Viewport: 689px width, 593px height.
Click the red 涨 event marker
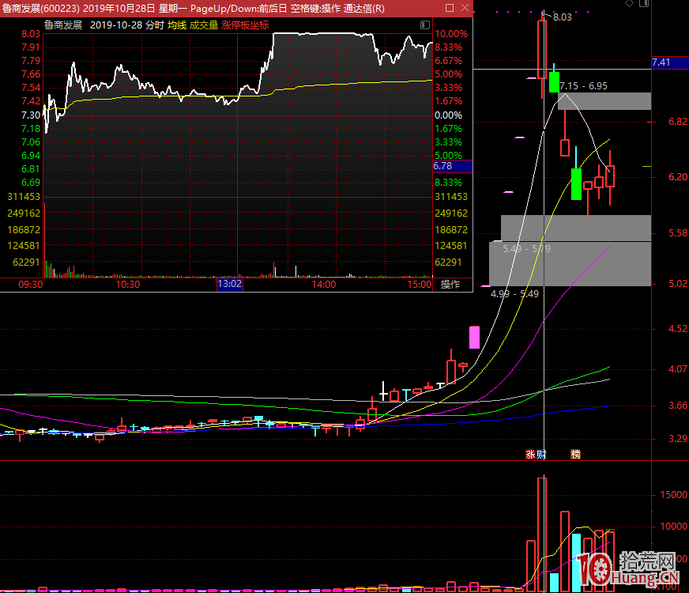[530, 454]
